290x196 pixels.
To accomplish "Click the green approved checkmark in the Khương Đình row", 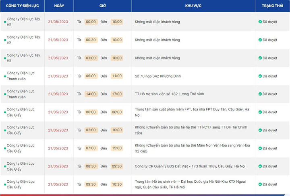I will [260, 76].
